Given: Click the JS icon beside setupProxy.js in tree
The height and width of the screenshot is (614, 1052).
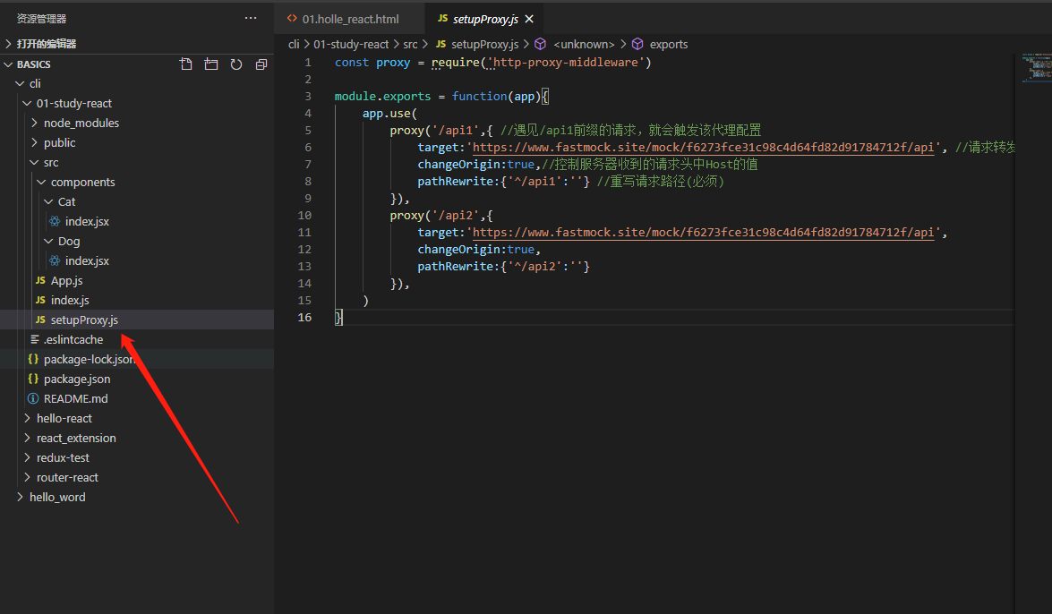Looking at the screenshot, I should pyautogui.click(x=40, y=320).
